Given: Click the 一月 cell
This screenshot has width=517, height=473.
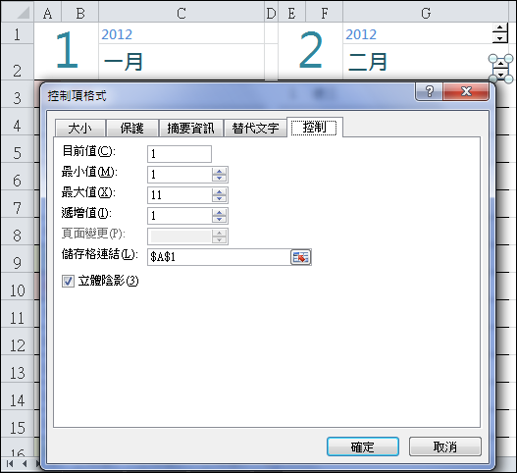Looking at the screenshot, I should pos(181,62).
